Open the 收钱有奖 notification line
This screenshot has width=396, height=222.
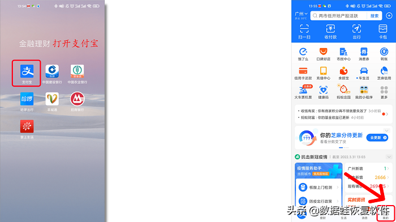(339, 111)
